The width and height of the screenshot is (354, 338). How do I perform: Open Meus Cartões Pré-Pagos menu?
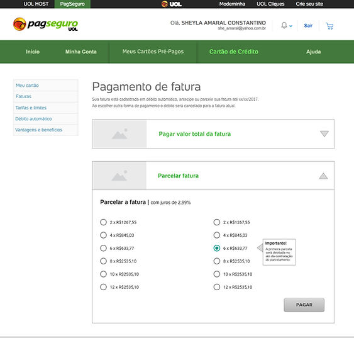(153, 52)
